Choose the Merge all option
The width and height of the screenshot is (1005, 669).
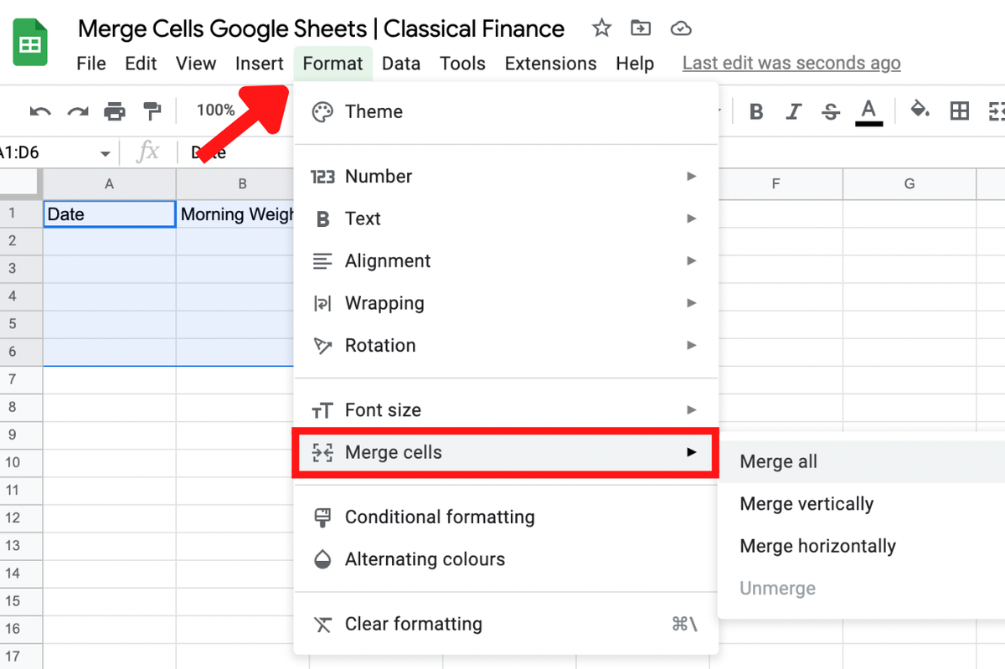point(778,461)
